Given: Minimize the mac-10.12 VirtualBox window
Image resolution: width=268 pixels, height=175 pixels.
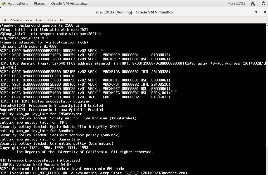Looking at the screenshot, I should point(247,12).
